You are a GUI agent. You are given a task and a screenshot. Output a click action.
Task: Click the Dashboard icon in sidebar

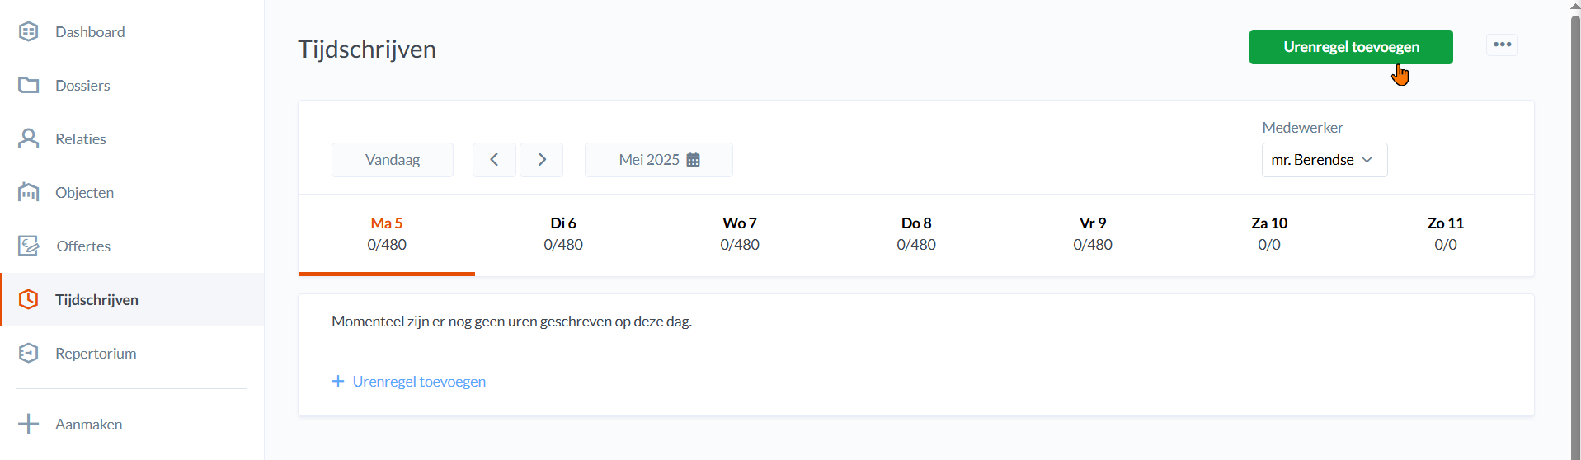pos(29,32)
